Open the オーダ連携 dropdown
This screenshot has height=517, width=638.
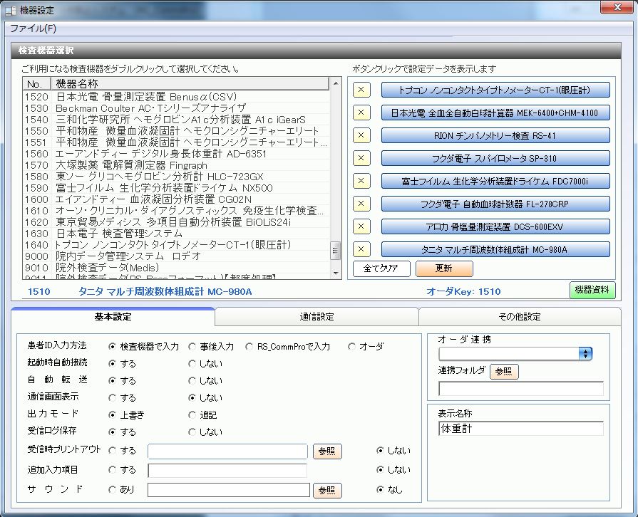585,354
